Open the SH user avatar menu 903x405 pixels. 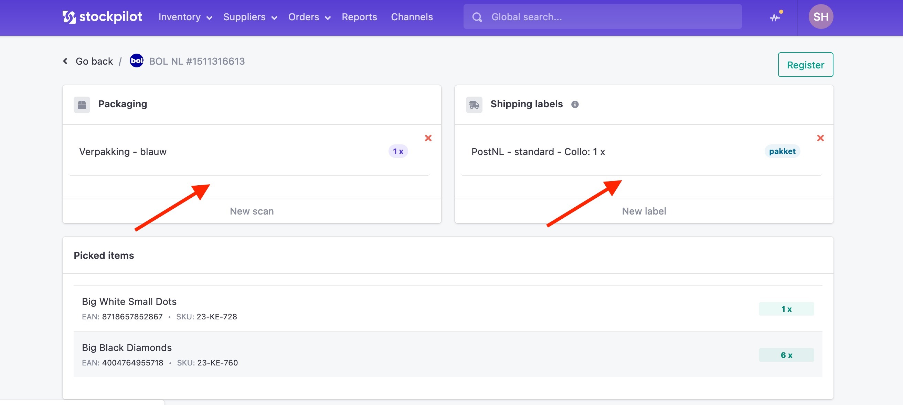click(x=821, y=17)
